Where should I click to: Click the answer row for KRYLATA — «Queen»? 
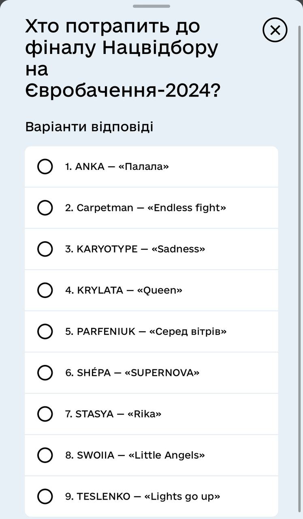151,290
